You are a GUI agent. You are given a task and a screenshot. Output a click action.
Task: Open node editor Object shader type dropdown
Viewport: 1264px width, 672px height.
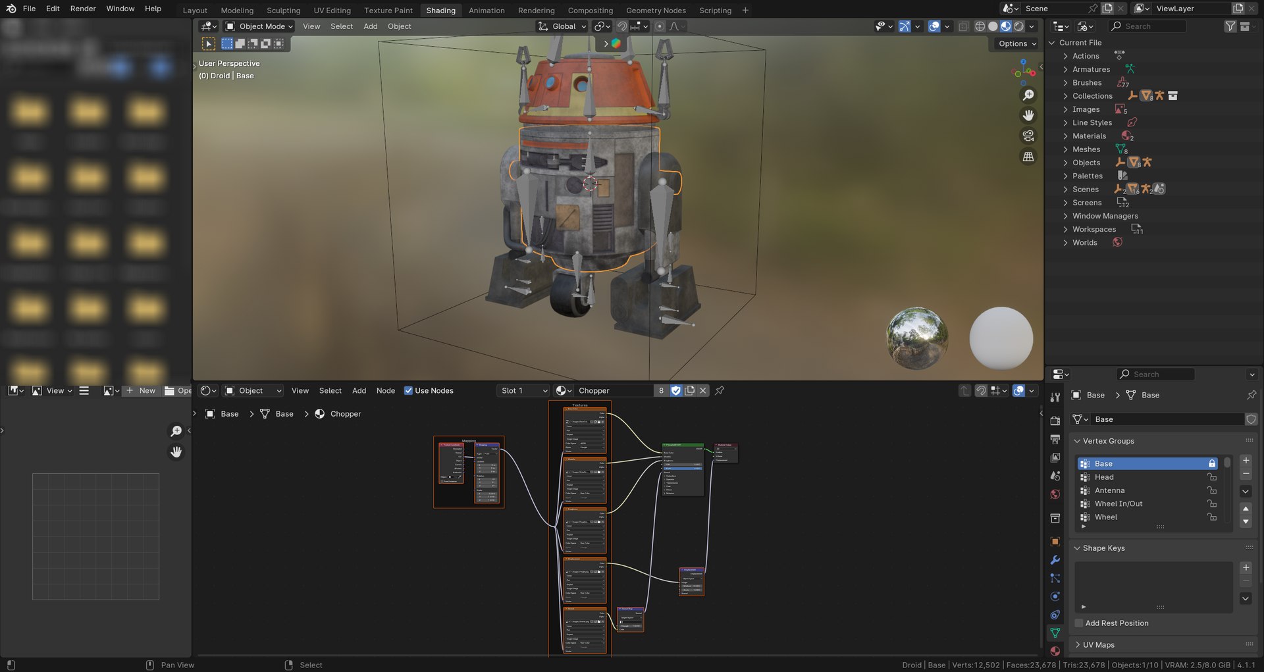[253, 391]
